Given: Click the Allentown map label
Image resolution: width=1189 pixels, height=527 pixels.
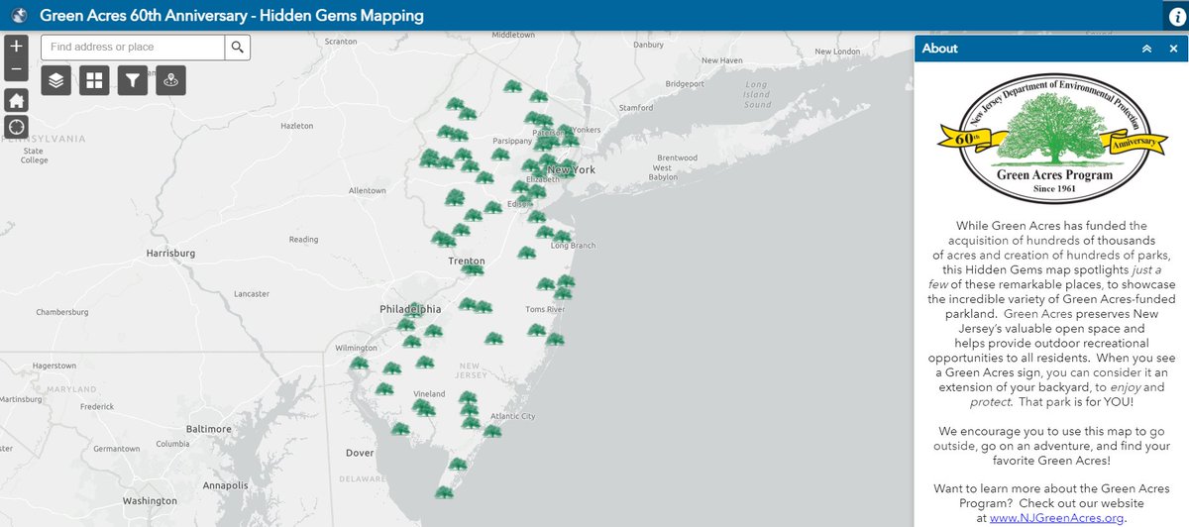Looking at the screenshot, I should [x=367, y=190].
